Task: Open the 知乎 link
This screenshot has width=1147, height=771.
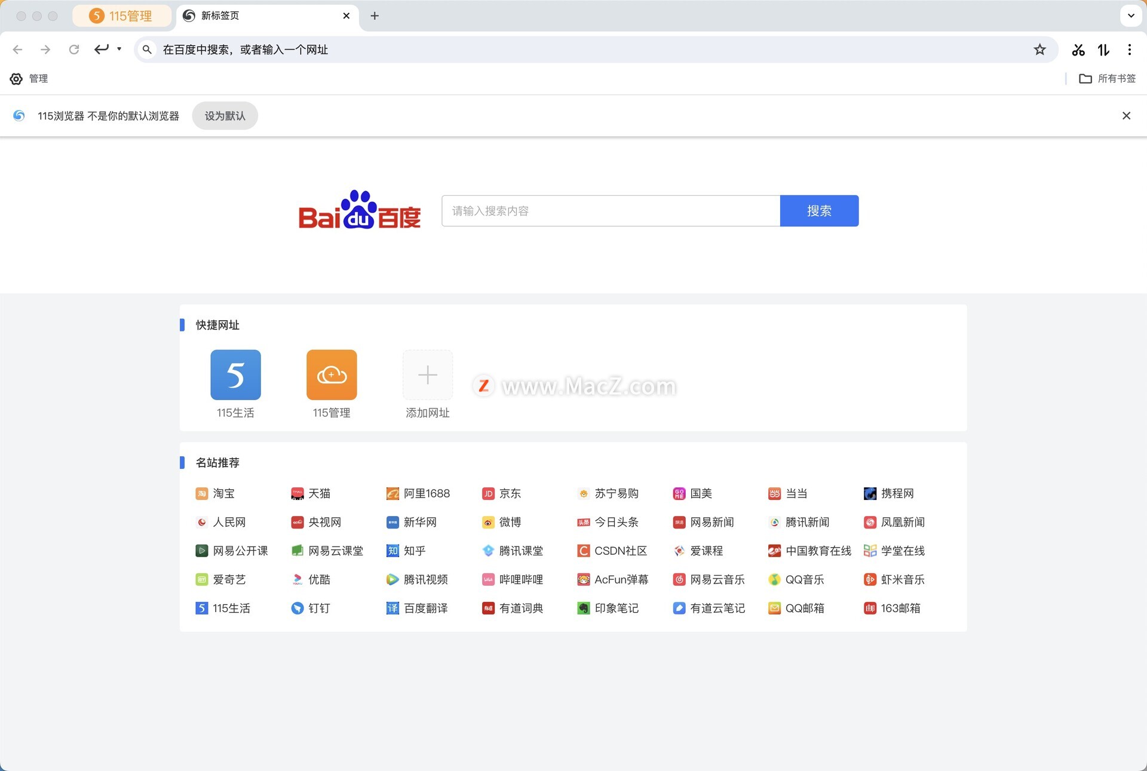Action: [406, 551]
